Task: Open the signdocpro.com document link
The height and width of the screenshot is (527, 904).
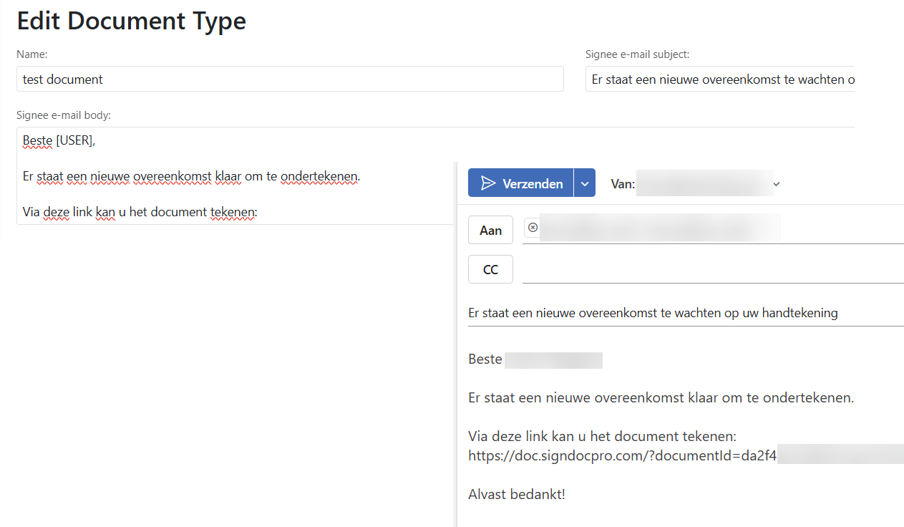Action: click(622, 454)
